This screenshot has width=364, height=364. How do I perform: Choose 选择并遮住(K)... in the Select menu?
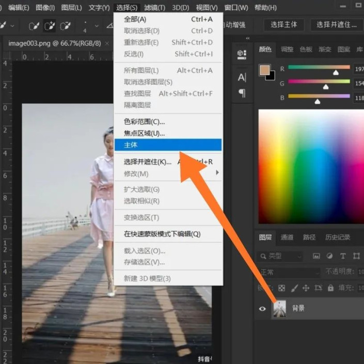(x=168, y=162)
